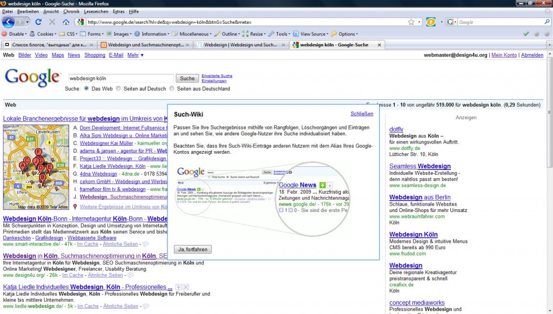Image resolution: width=553 pixels, height=314 pixels.
Task: Click the Suche button
Action: pyautogui.click(x=187, y=78)
